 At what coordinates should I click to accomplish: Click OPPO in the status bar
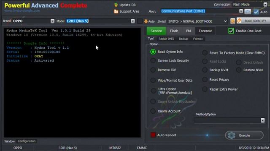pos(18,148)
